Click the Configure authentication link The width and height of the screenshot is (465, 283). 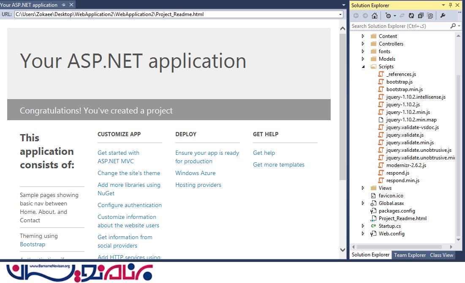coord(129,205)
